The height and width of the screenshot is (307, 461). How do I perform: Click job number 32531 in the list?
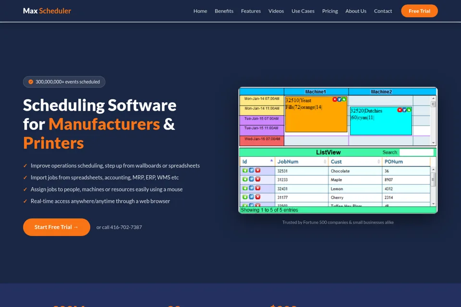[282, 171]
